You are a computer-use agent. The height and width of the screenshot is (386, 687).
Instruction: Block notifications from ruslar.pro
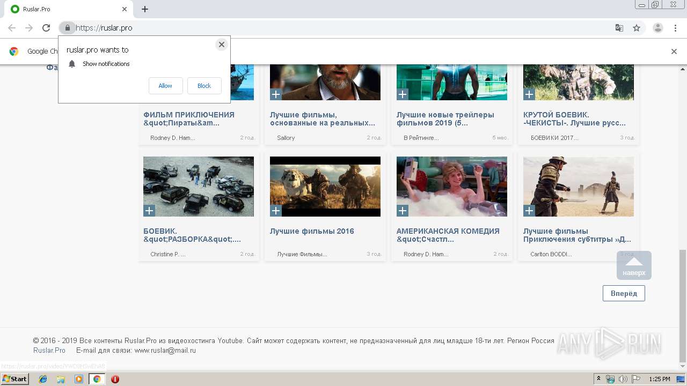[204, 86]
